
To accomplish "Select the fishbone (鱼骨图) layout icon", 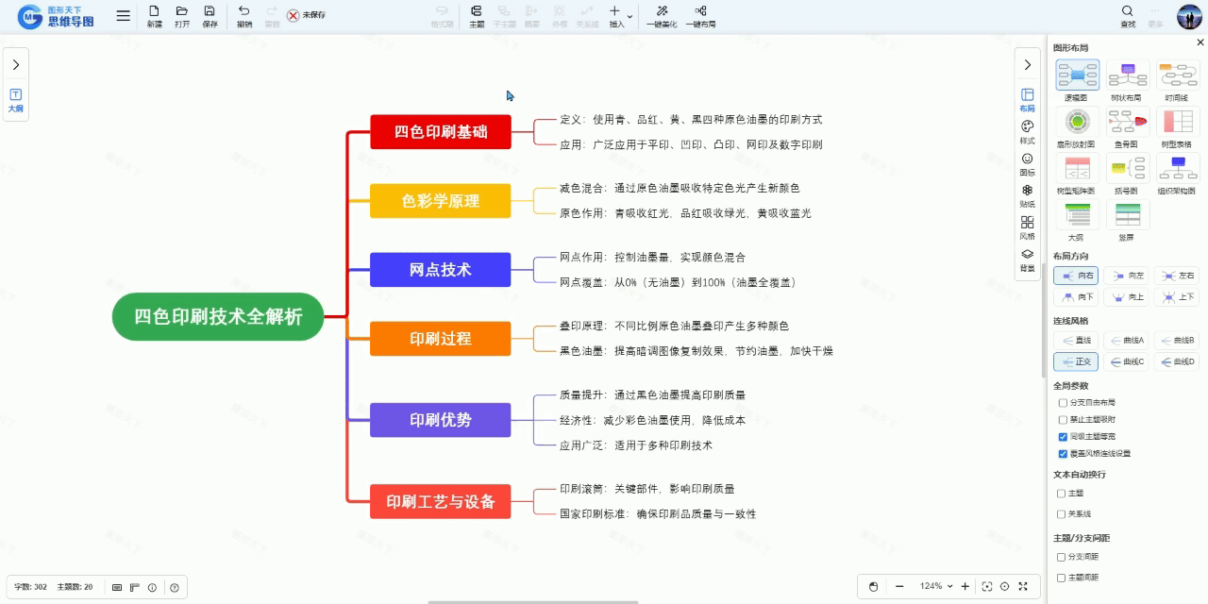I will pyautogui.click(x=1127, y=123).
